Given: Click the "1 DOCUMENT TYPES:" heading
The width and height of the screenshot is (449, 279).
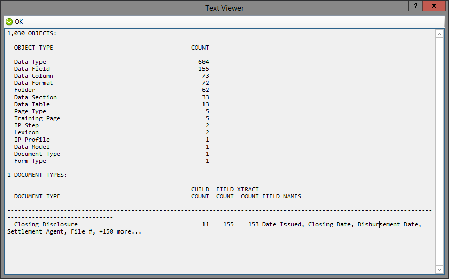Looking at the screenshot, I should click(x=37, y=175).
